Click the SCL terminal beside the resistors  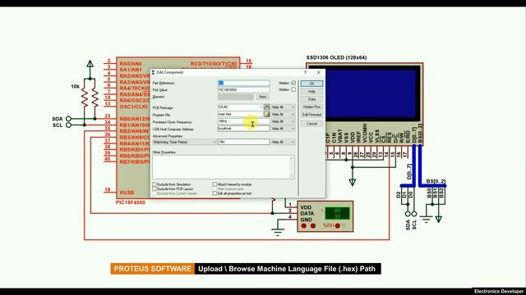(x=68, y=125)
